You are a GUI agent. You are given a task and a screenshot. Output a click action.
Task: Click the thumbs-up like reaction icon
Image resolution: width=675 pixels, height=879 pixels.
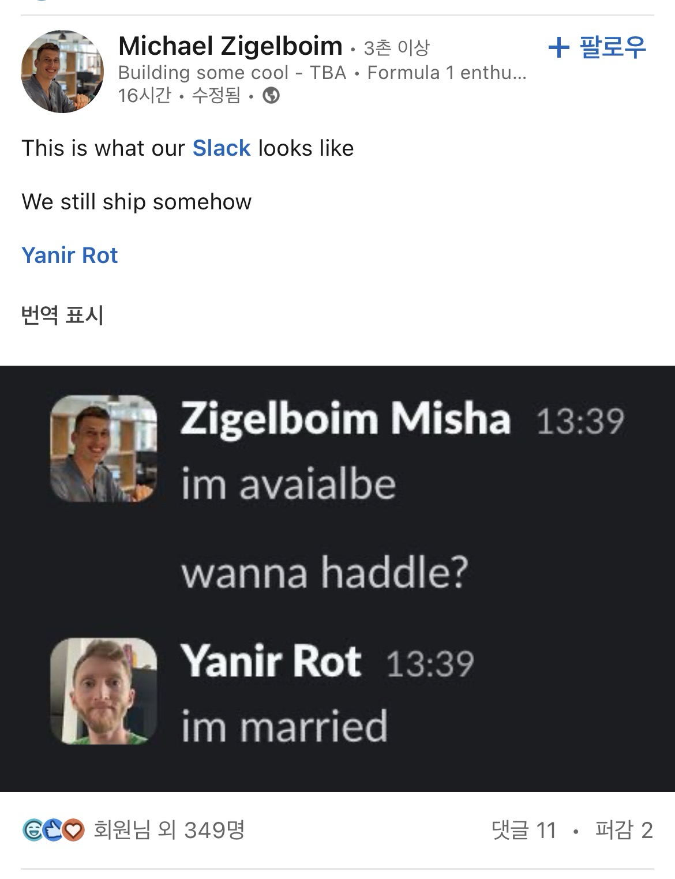[53, 830]
